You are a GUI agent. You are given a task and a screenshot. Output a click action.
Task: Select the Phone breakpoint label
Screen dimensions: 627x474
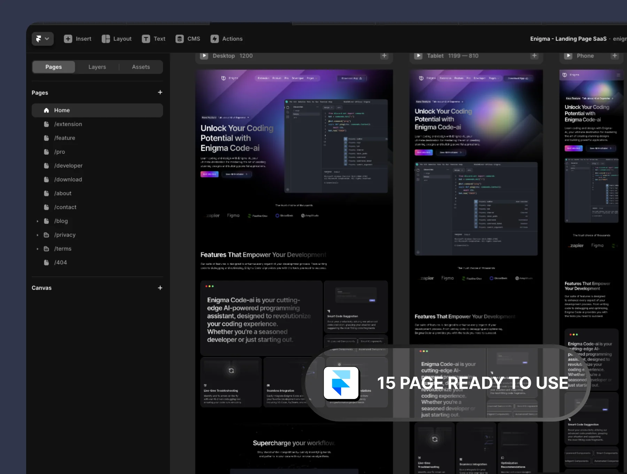click(x=585, y=56)
